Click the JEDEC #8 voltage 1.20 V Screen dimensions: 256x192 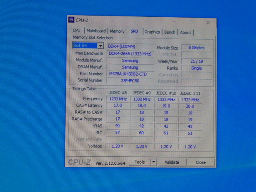tap(117, 146)
